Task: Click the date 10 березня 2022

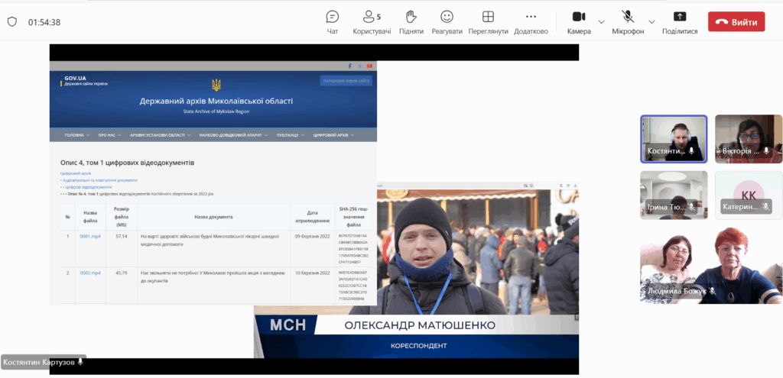Action: [312, 273]
